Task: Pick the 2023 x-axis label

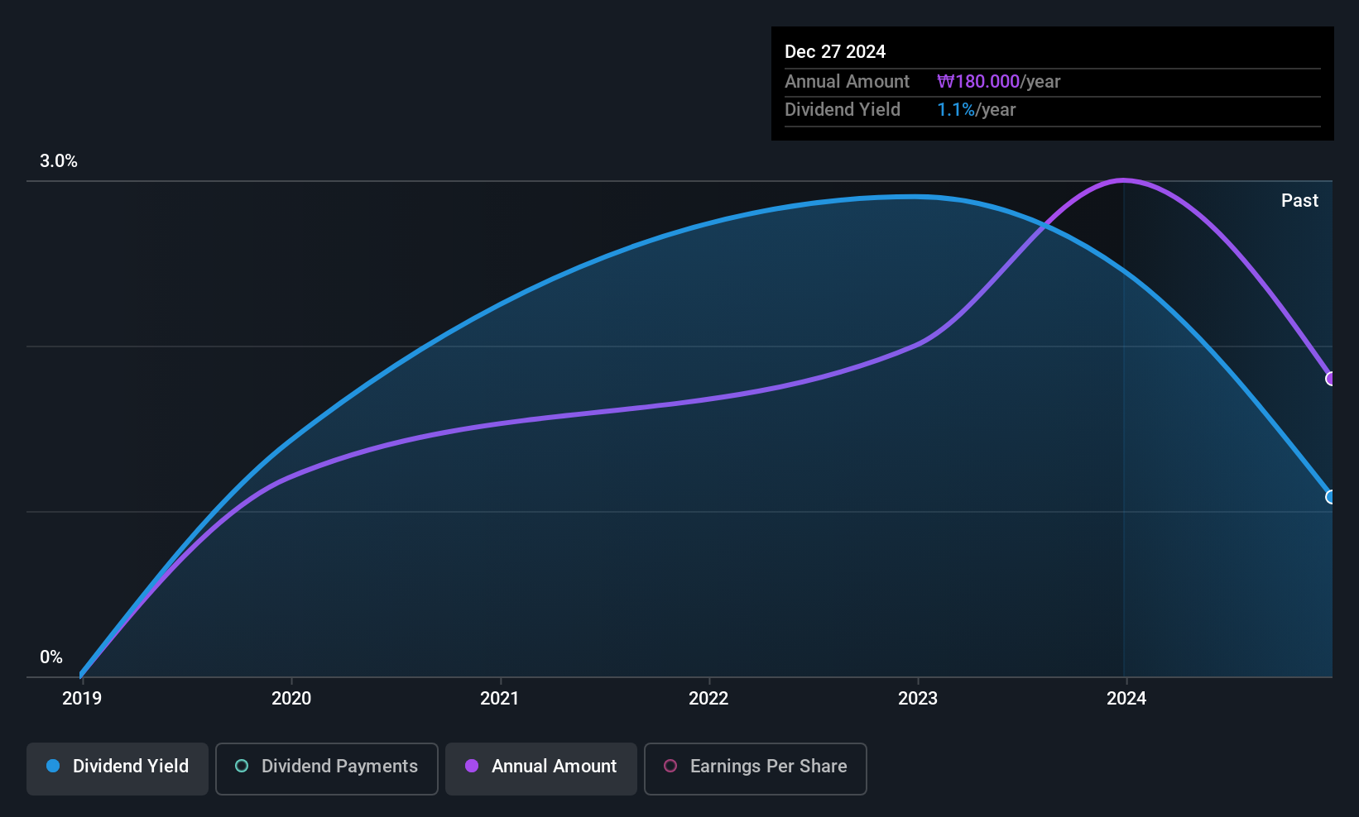Action: 918,699
